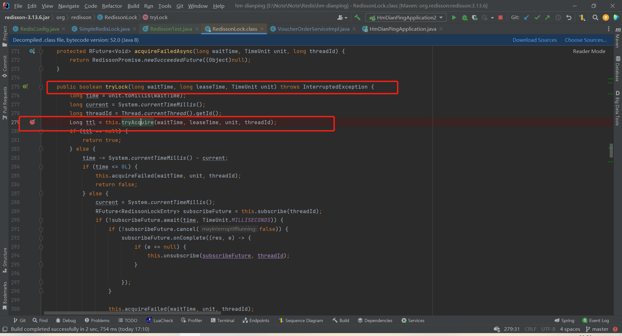This screenshot has height=336, width=622.
Task: Toggle Reader Mode
Action: coord(589,51)
